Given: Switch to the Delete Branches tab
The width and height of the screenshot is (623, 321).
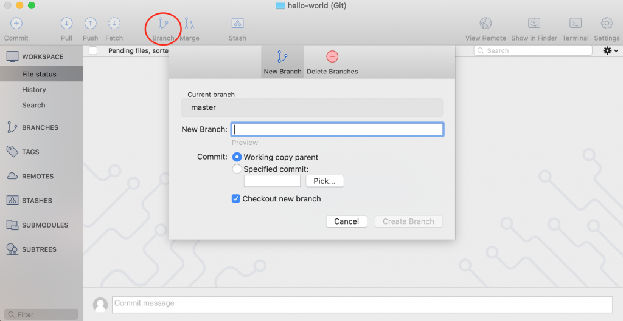Looking at the screenshot, I should pos(332,62).
